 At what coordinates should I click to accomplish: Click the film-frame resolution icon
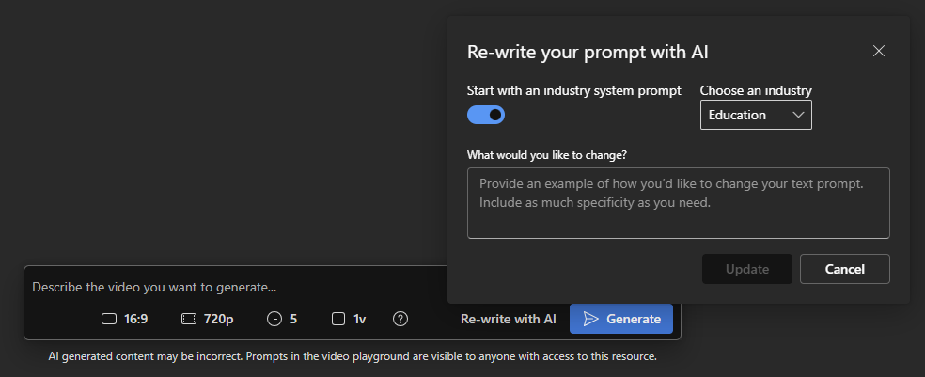pos(189,319)
